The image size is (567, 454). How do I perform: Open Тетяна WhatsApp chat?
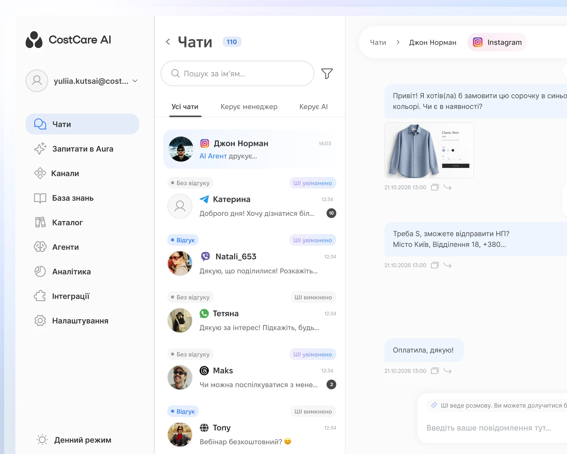252,320
